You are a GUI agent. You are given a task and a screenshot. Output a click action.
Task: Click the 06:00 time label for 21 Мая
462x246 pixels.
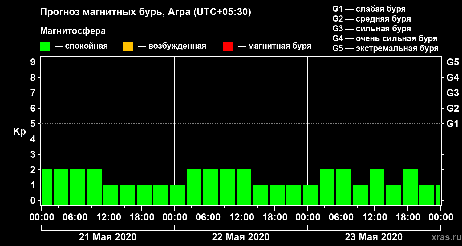(x=75, y=217)
